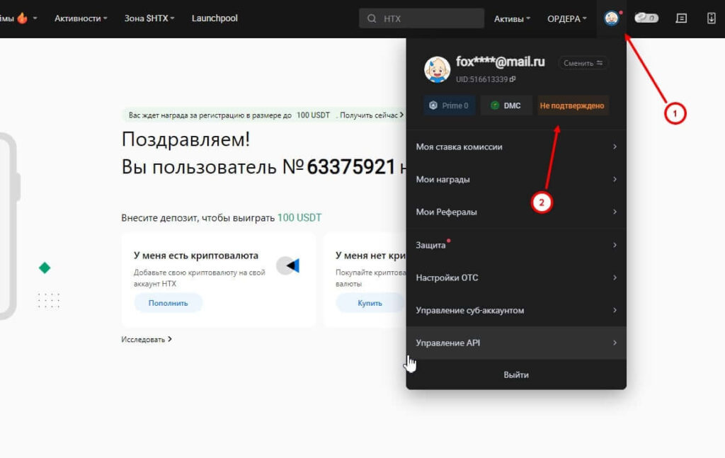The width and height of the screenshot is (725, 458).
Task: Click the download app icon
Action: [x=712, y=18]
